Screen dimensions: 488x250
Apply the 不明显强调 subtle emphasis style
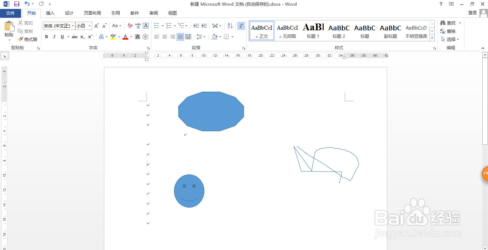coord(416,31)
